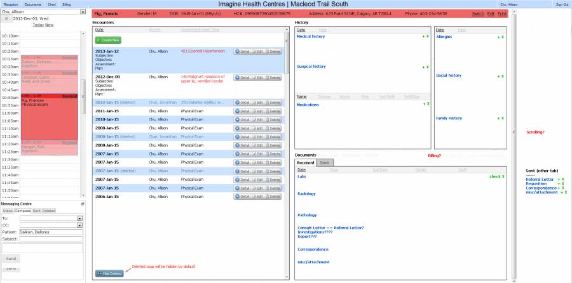This screenshot has height=283, width=572.
Task: Edit the 2010-Jan-15 Physical Exam encounter
Action: 257,120
